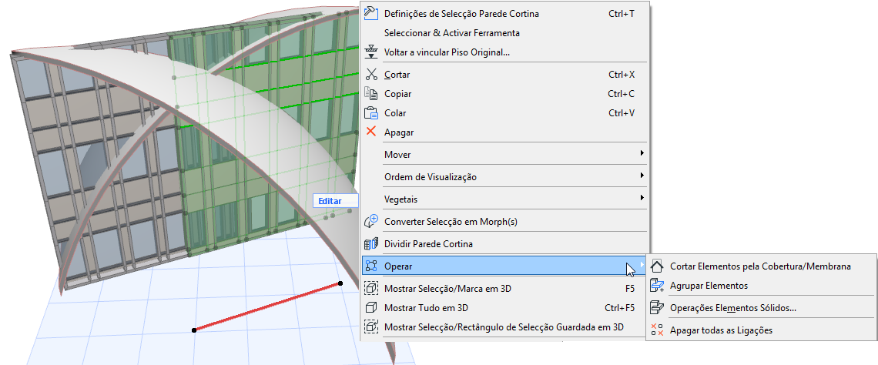
Task: Choose Converter Selecção em Morph(s)
Action: coord(504,221)
